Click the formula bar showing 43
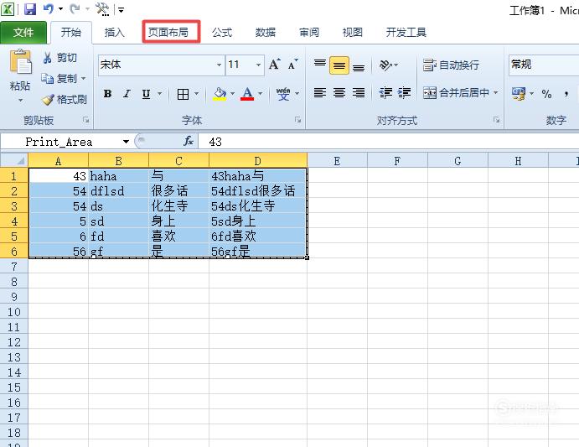The width and height of the screenshot is (579, 447). 389,142
